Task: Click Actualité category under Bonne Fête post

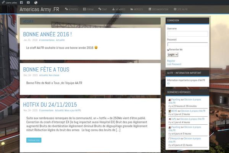Action: (44, 75)
